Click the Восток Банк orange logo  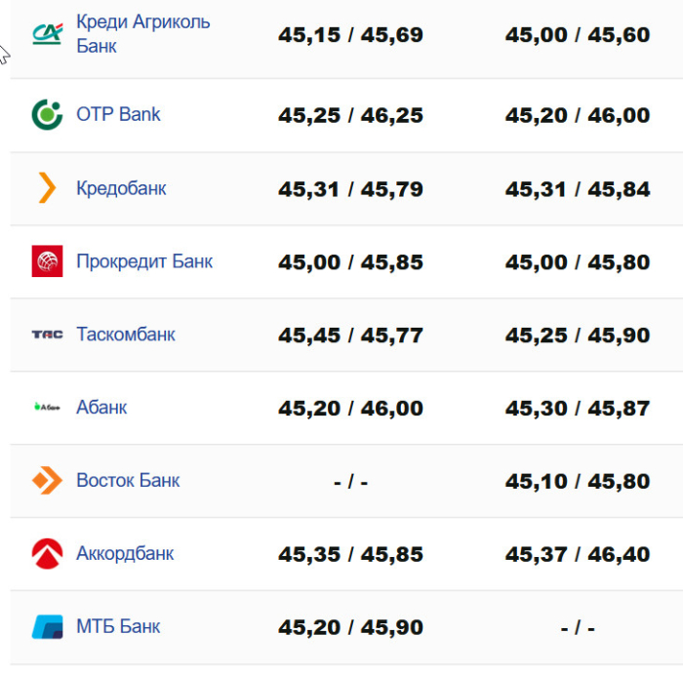47,481
